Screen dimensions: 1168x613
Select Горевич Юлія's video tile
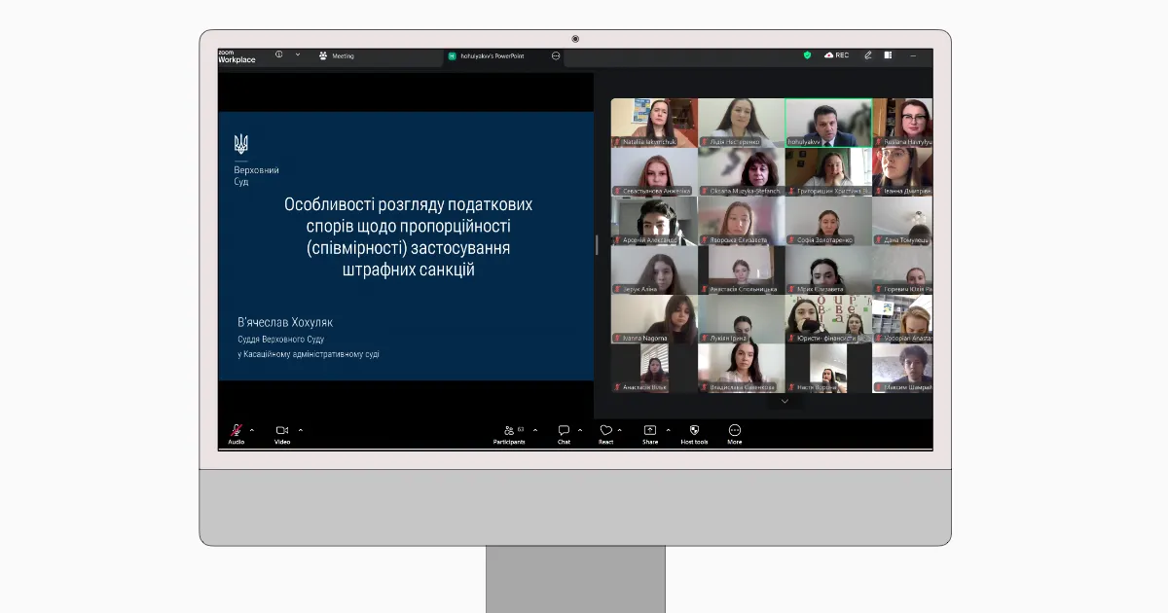point(902,270)
